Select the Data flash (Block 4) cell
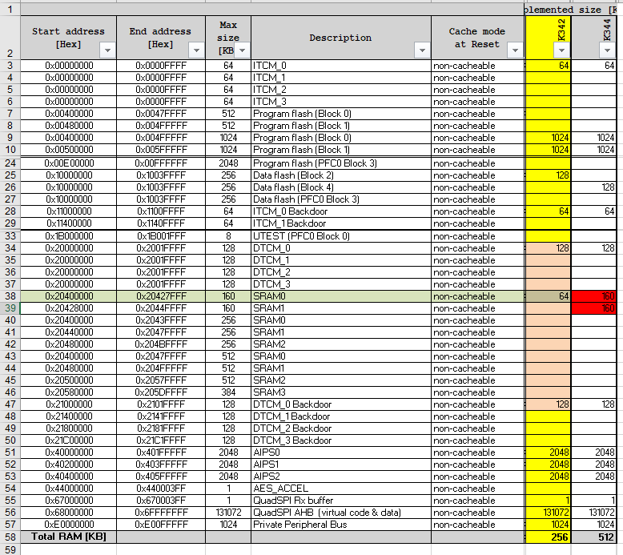This screenshot has width=623, height=555. pos(341,187)
